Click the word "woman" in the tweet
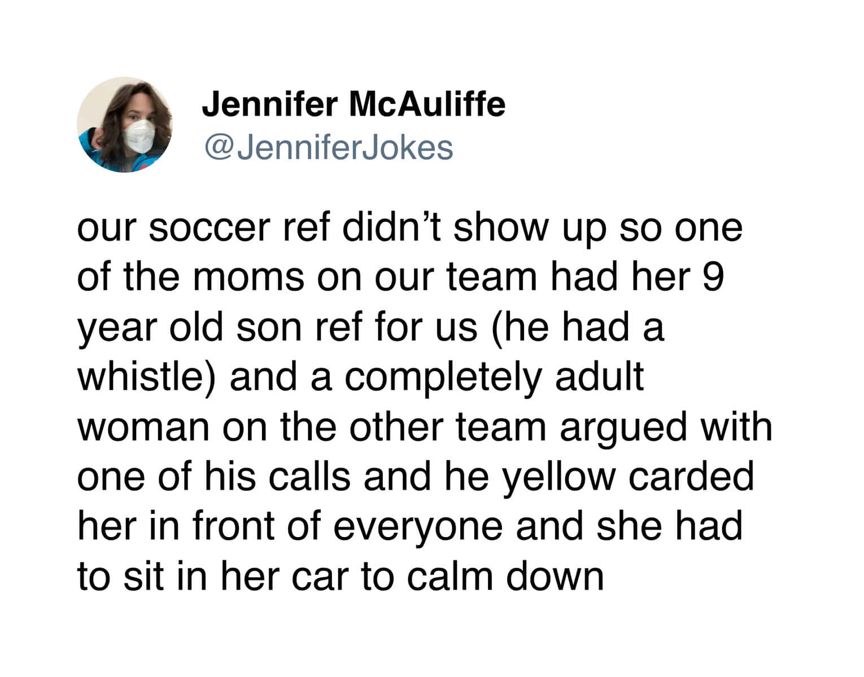The image size is (864, 677). [143, 427]
